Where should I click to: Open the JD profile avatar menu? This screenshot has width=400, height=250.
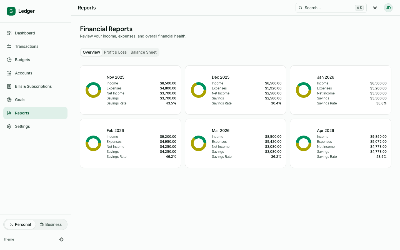coord(388,8)
